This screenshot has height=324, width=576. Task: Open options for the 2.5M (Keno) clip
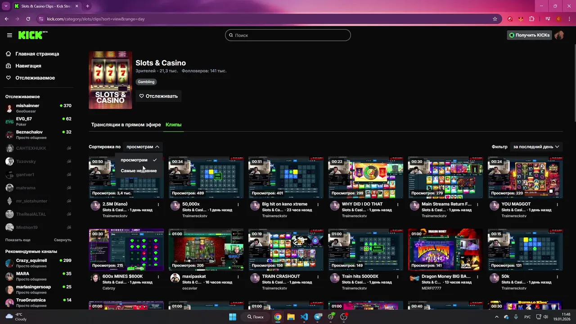coord(158,204)
